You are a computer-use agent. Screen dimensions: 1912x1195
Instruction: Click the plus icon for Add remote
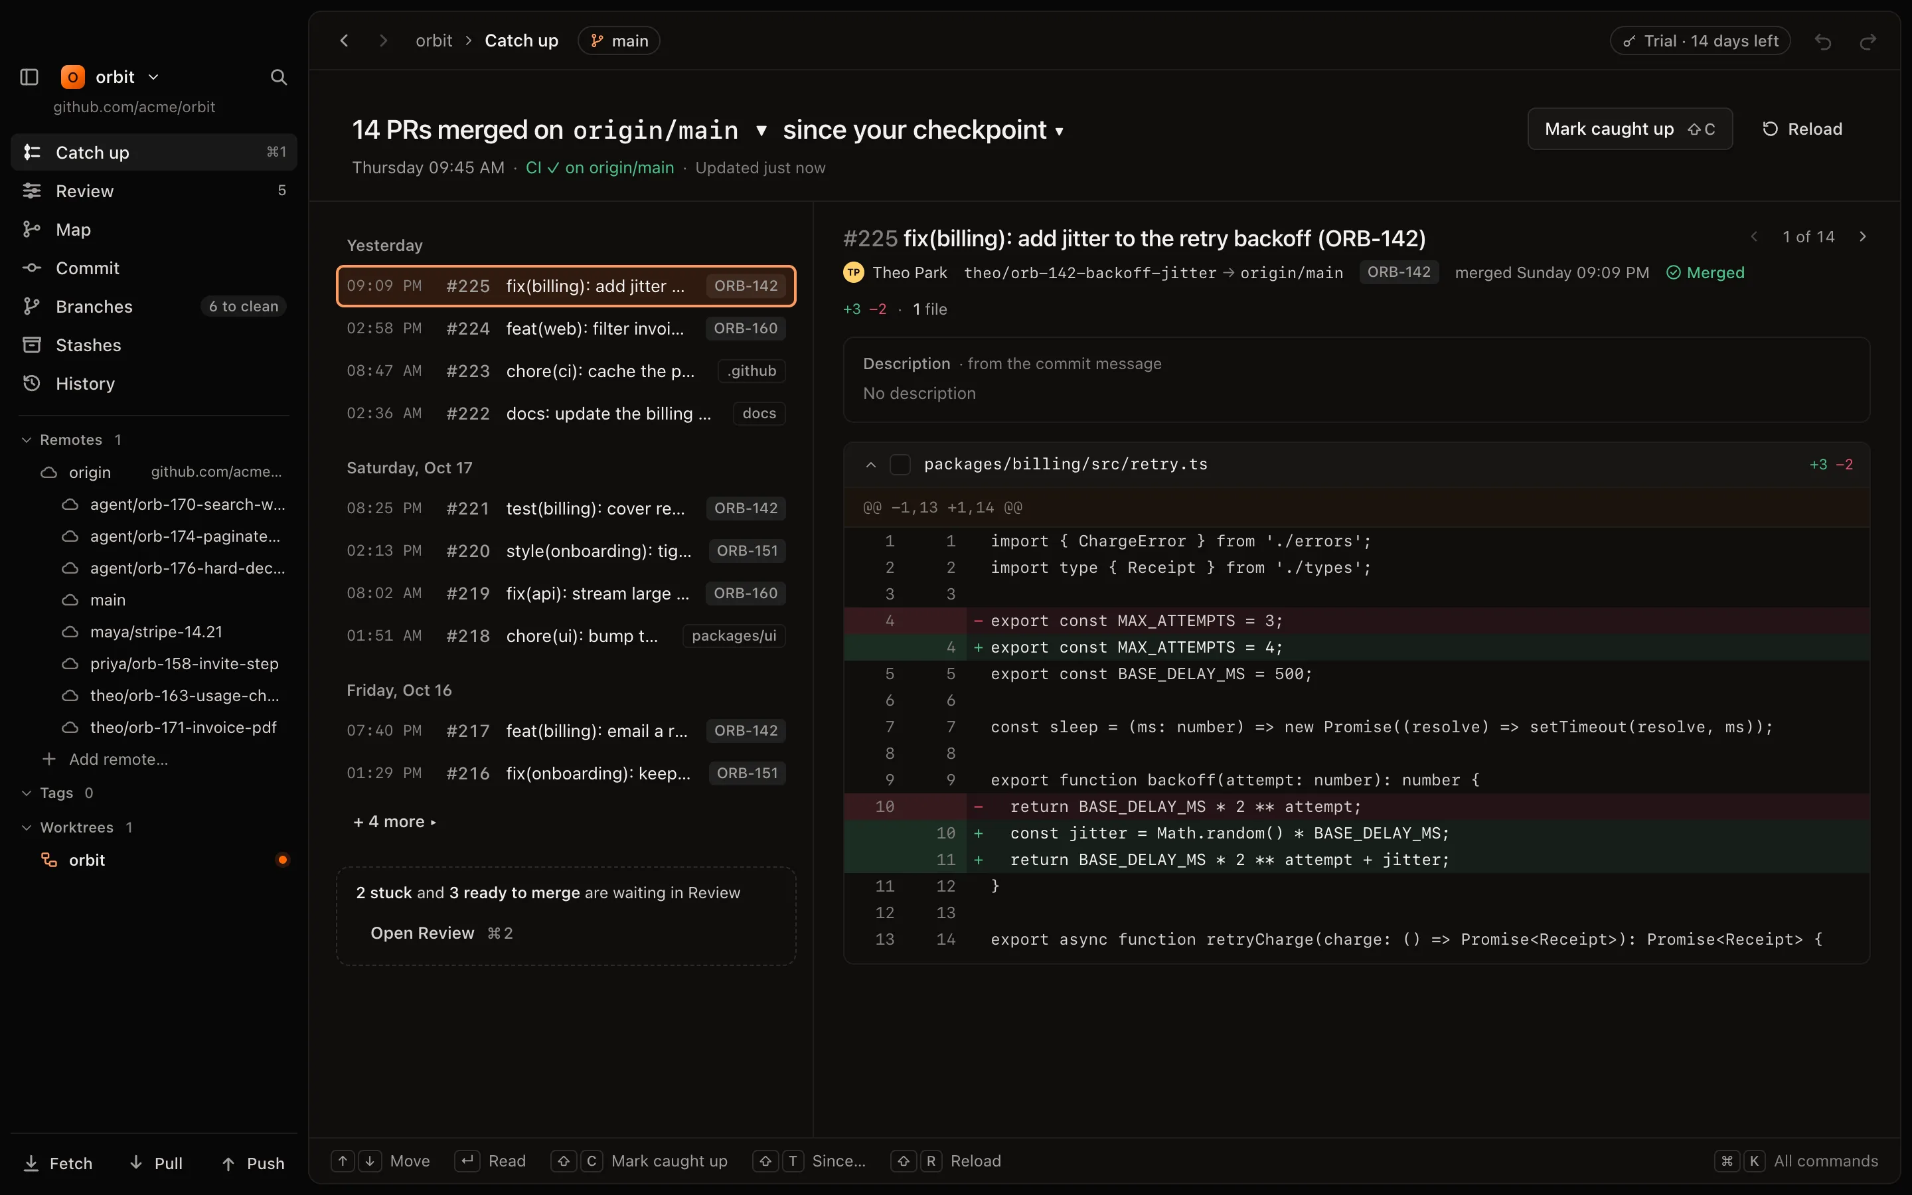49,759
